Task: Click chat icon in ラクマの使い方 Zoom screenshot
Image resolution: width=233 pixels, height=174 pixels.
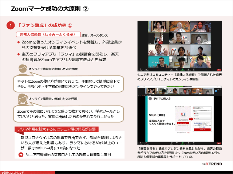Action: click(x=177, y=143)
